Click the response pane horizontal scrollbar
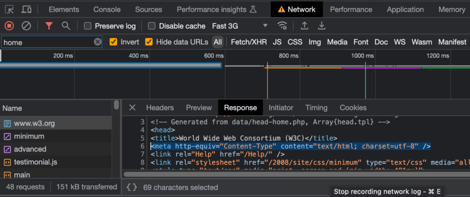The height and width of the screenshot is (197, 470). coord(297,174)
